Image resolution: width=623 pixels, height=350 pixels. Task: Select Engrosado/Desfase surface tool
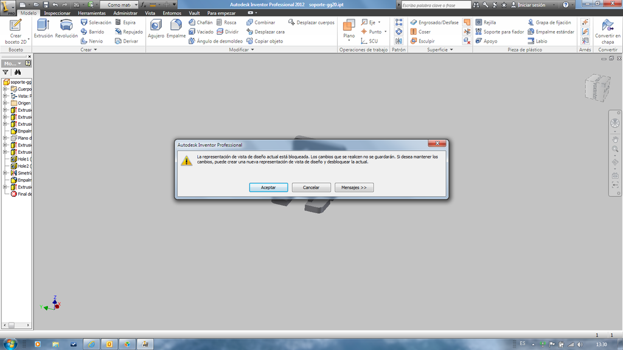click(x=434, y=22)
